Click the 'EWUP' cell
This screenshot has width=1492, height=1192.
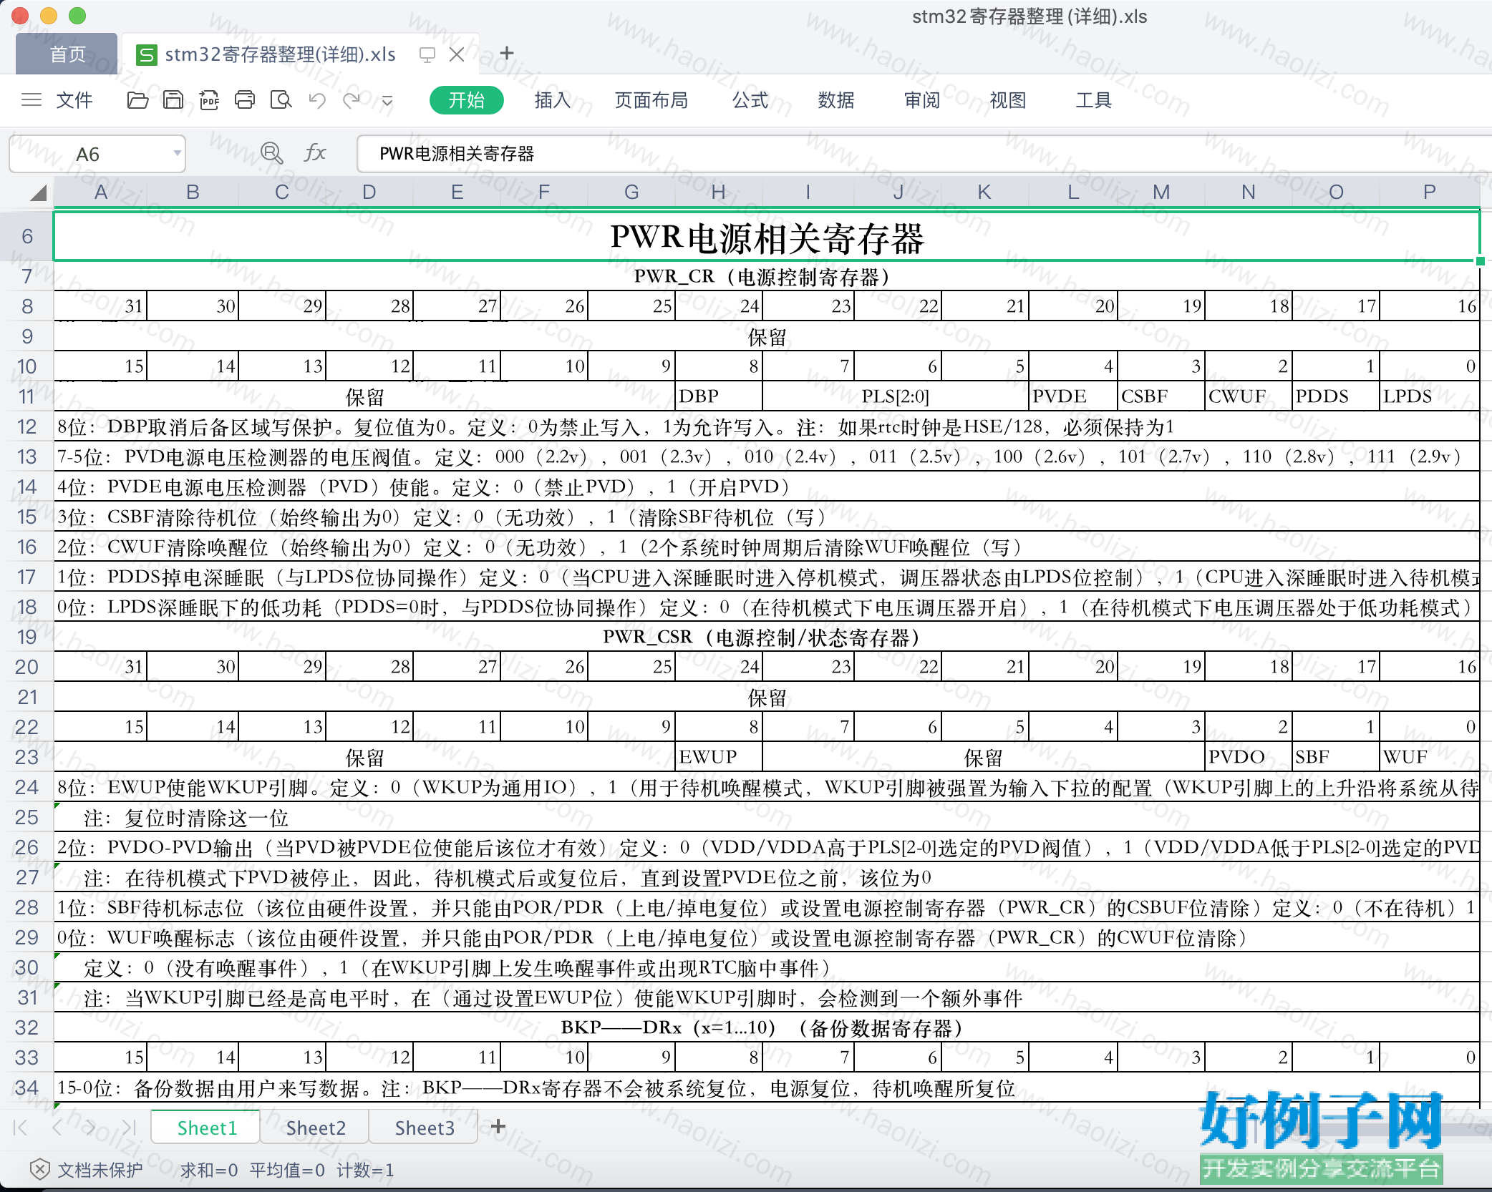coord(719,757)
